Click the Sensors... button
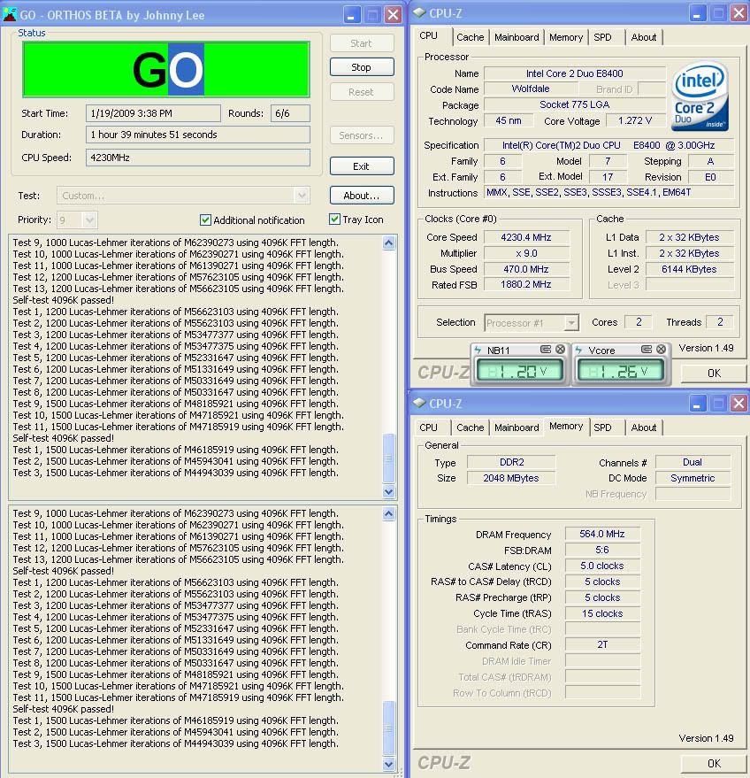This screenshot has height=778, width=750. click(x=362, y=135)
